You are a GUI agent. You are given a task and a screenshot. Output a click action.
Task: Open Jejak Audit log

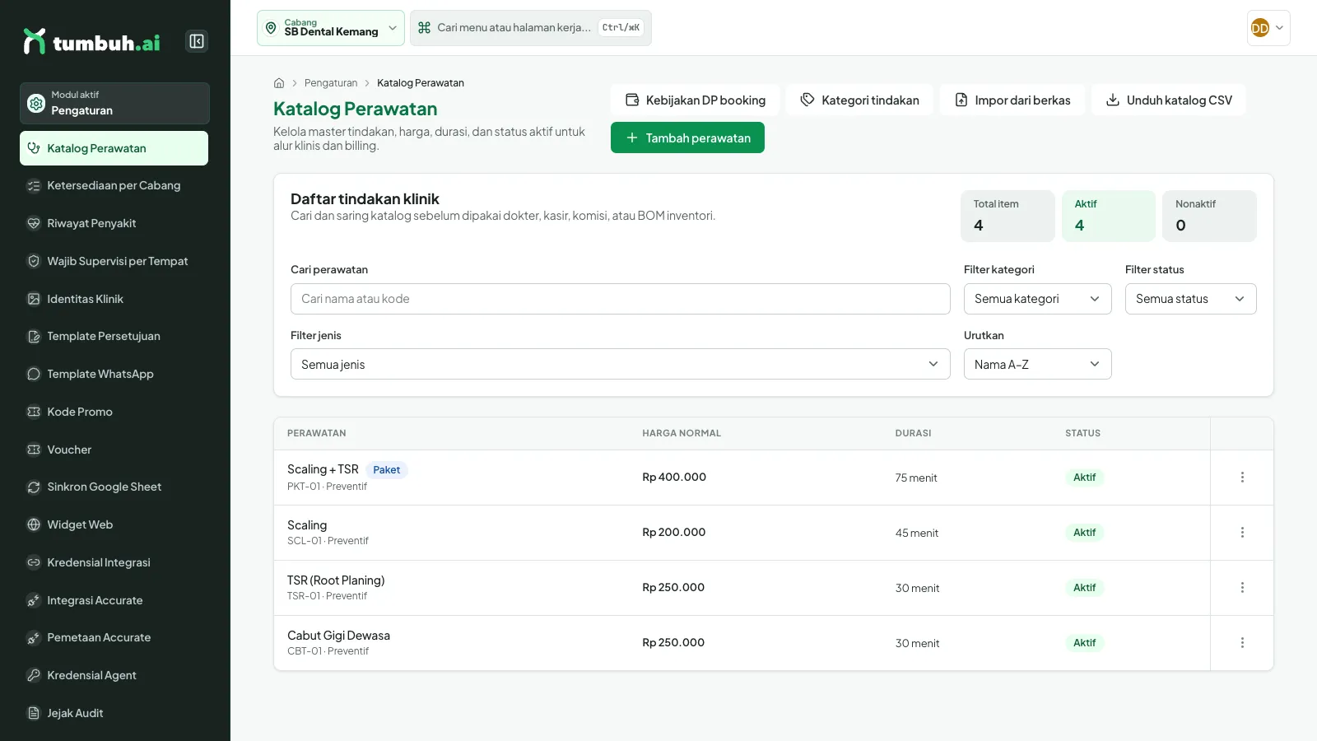114,714
